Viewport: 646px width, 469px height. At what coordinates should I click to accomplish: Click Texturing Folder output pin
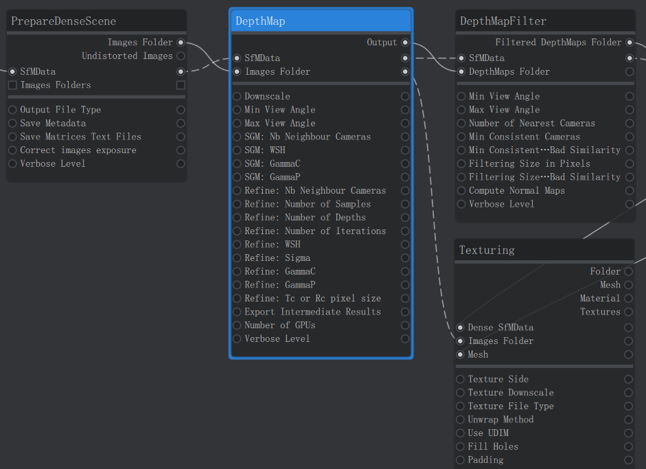pyautogui.click(x=628, y=272)
